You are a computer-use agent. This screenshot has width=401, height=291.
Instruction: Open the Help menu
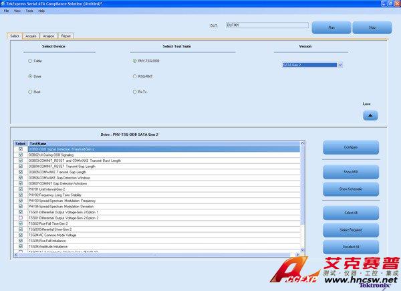(x=41, y=11)
